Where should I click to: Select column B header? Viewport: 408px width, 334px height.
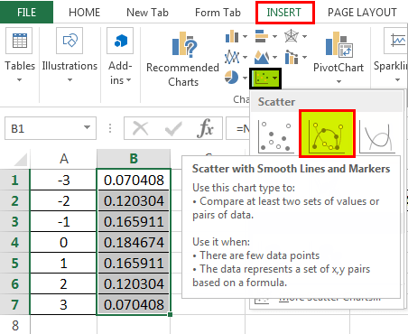pos(134,158)
